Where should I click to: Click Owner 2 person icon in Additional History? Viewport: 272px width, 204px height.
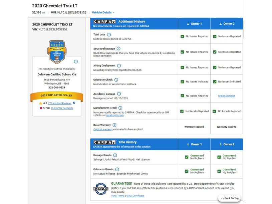[221, 24]
